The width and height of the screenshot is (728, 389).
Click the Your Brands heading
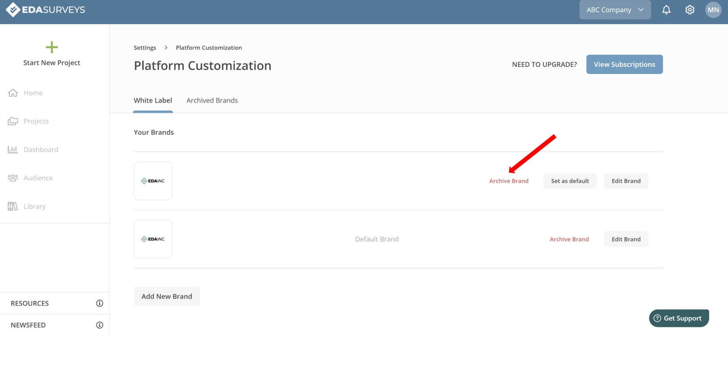[153, 132]
